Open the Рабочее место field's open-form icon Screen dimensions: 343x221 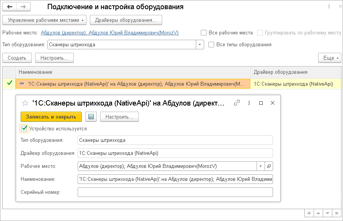[269, 166]
